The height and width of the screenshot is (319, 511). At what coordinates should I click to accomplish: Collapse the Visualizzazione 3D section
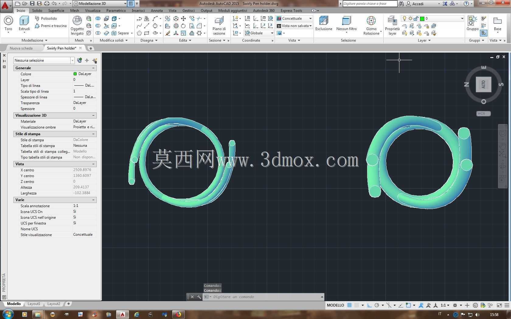pyautogui.click(x=93, y=115)
